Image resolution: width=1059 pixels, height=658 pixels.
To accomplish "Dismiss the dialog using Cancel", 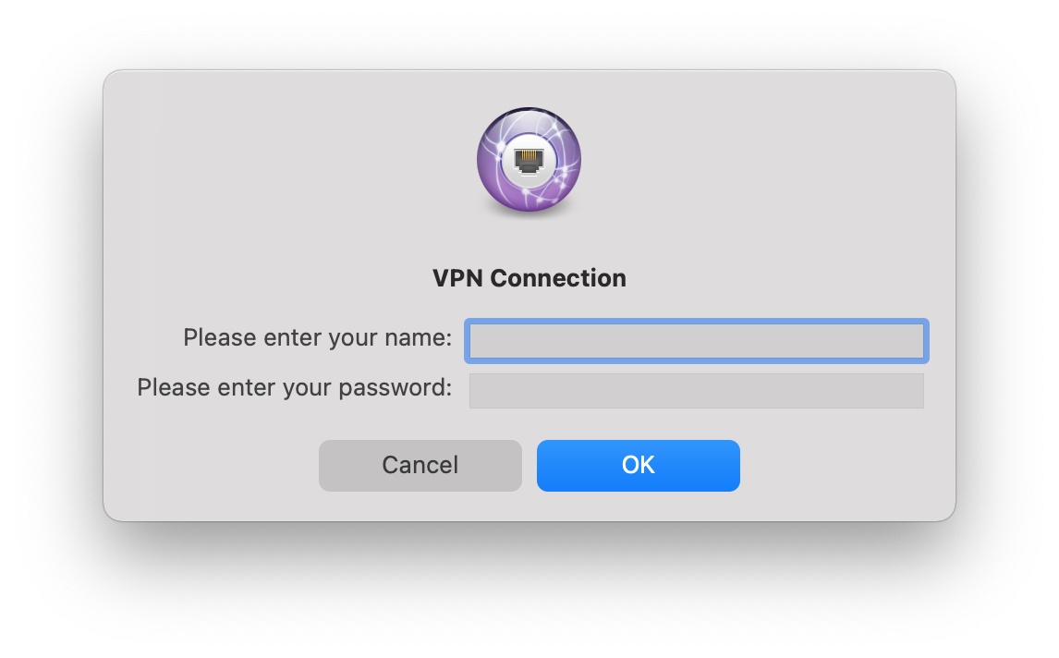I will (420, 466).
